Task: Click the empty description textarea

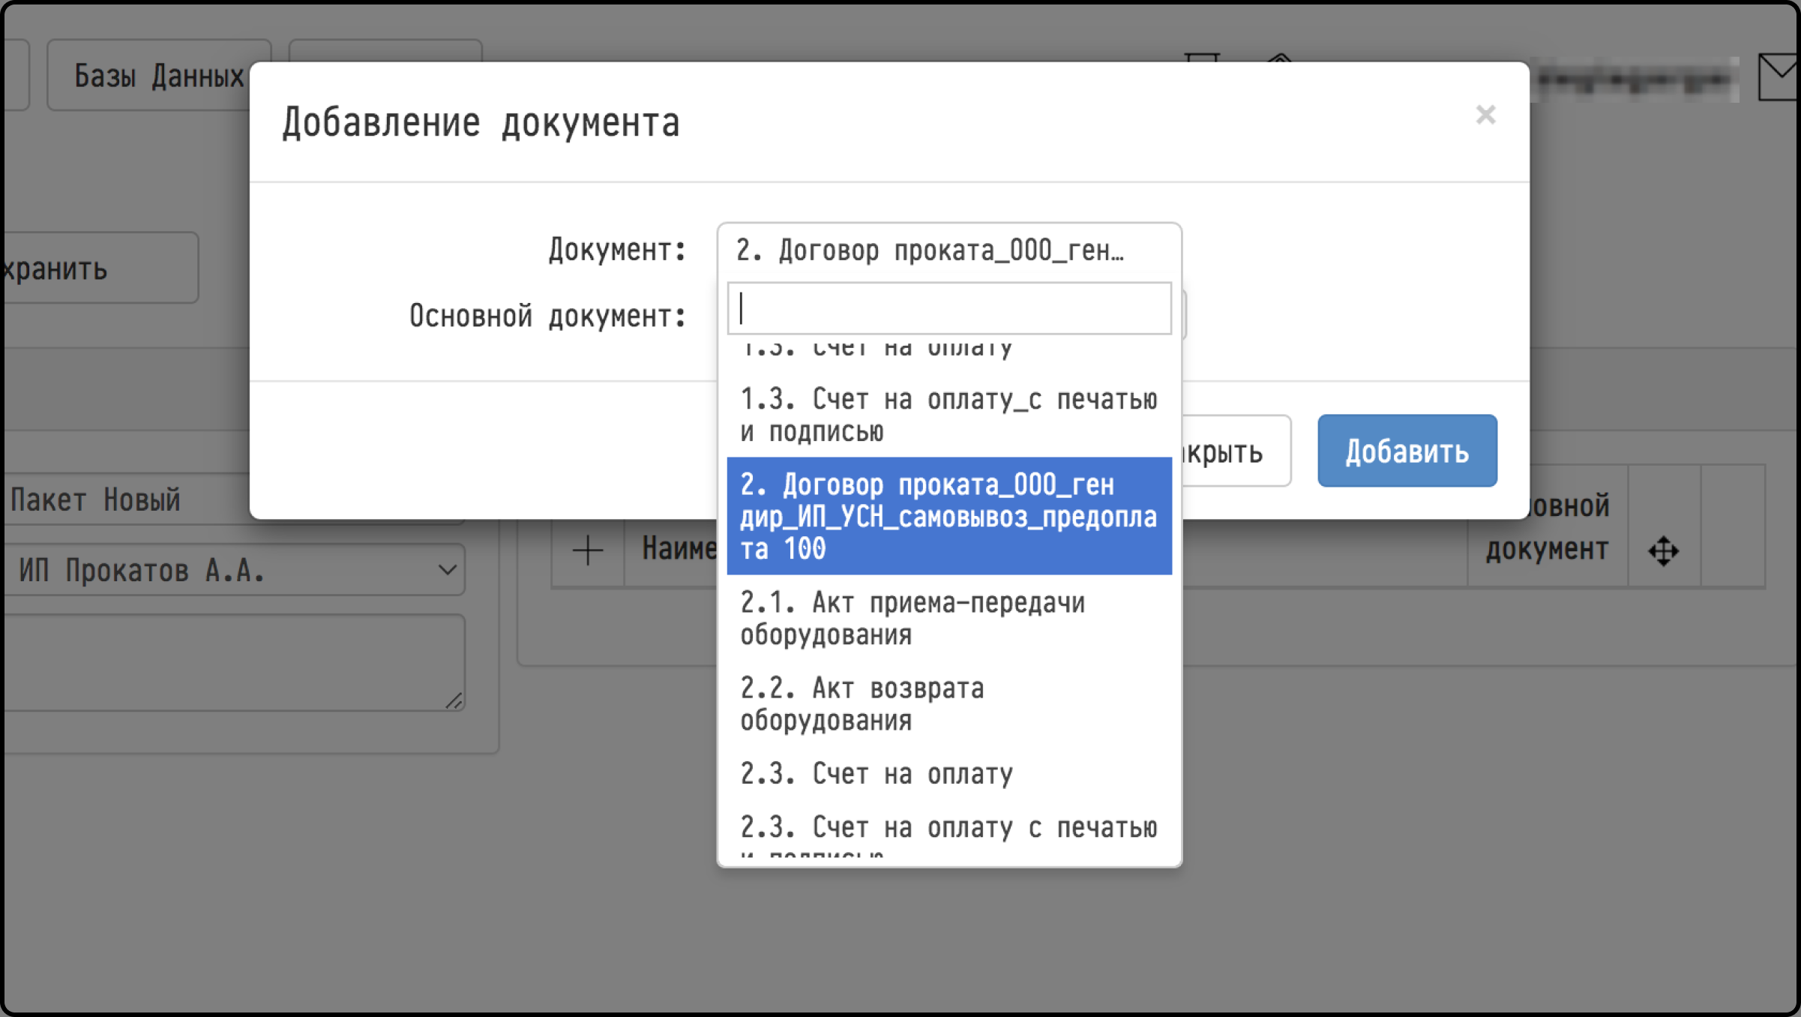Action: point(234,663)
